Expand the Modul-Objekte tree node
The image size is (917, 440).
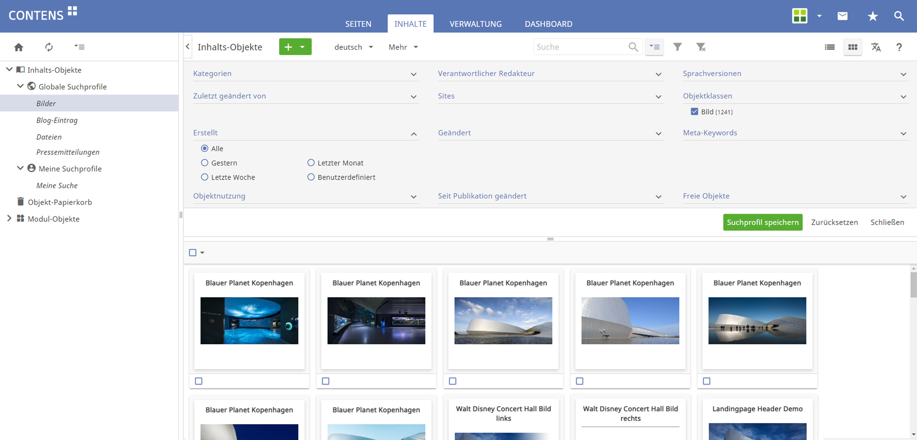[9, 218]
